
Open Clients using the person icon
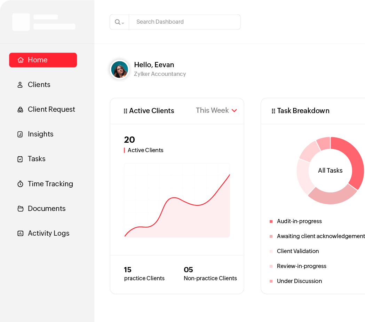20,85
